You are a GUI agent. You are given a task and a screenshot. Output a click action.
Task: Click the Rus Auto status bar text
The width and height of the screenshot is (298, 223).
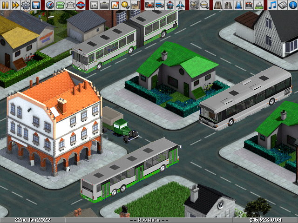149,220
